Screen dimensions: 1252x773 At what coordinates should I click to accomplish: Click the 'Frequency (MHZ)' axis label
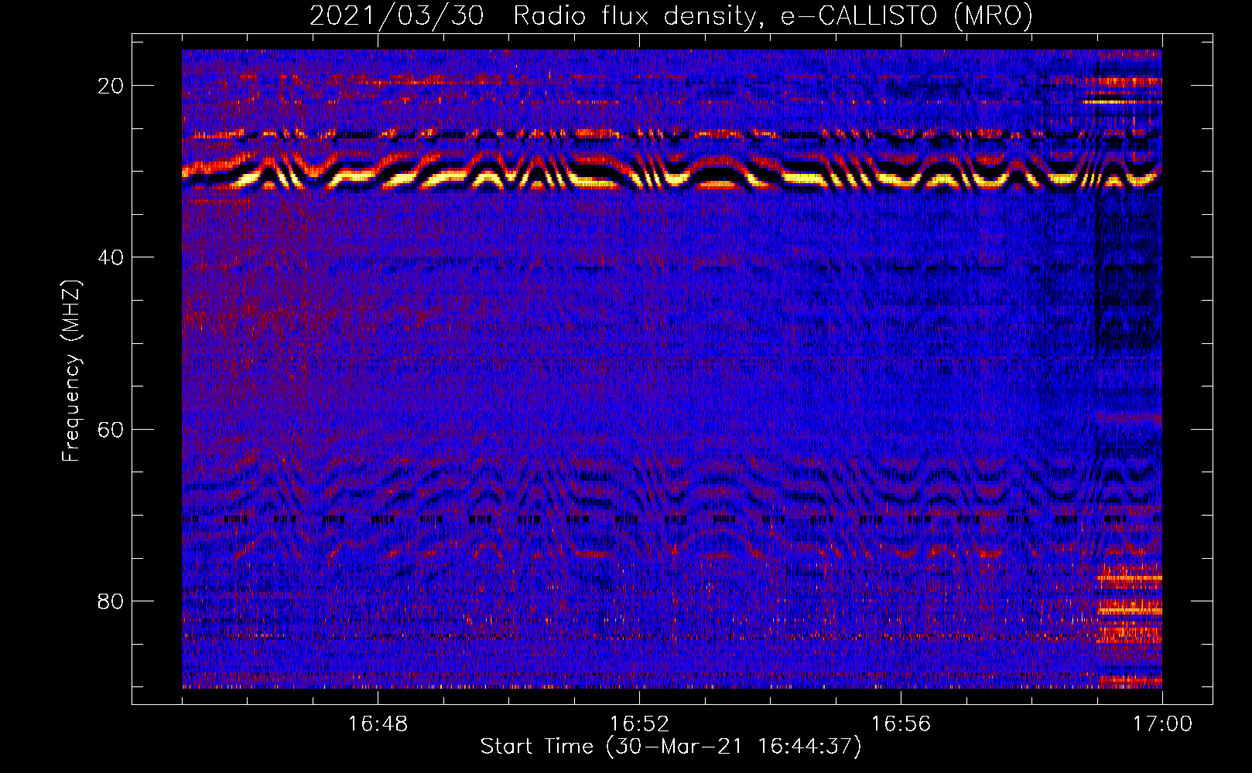tap(71, 371)
